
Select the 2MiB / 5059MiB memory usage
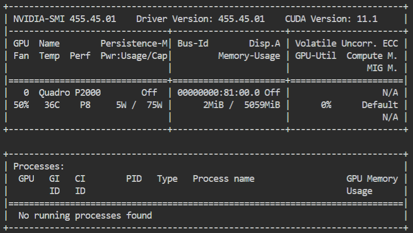[242, 105]
